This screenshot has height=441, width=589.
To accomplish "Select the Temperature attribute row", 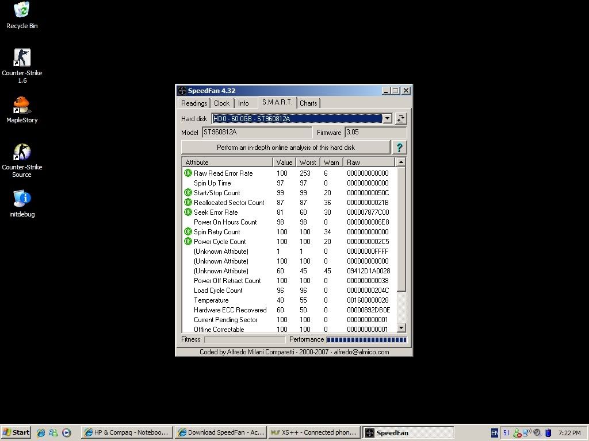I will pyautogui.click(x=289, y=300).
